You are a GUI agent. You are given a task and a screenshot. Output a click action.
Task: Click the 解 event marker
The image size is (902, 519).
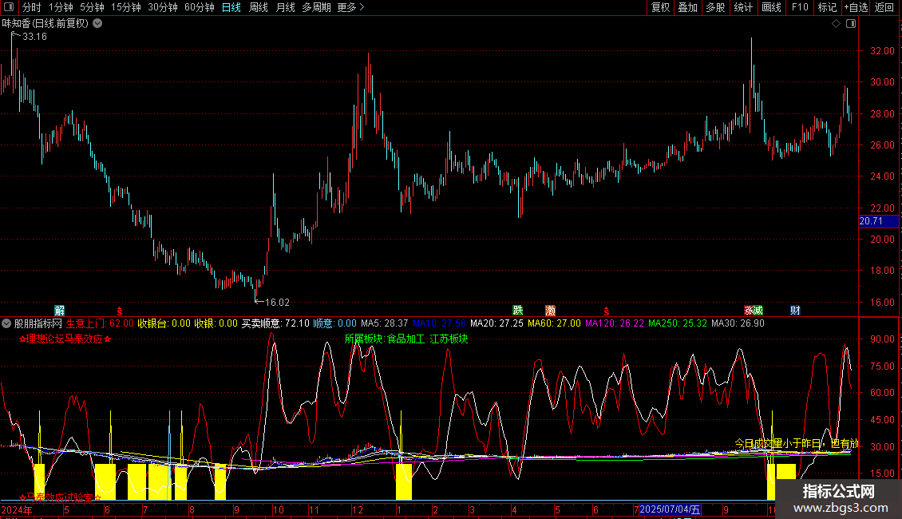pyautogui.click(x=59, y=311)
